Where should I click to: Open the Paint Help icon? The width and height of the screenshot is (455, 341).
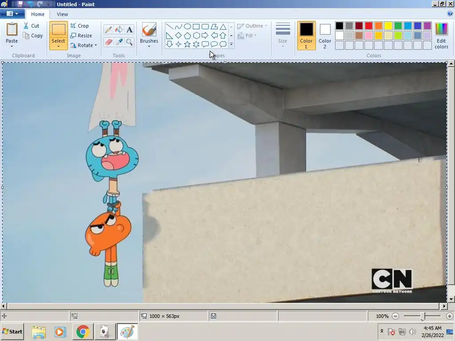pyautogui.click(x=450, y=13)
